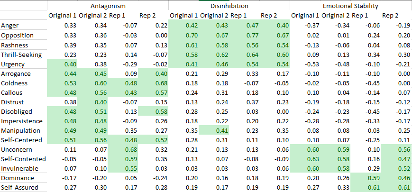Viewport: 412px width, 192px height.
Task: Select the Emotional Stability header cell
Action: (x=350, y=6)
